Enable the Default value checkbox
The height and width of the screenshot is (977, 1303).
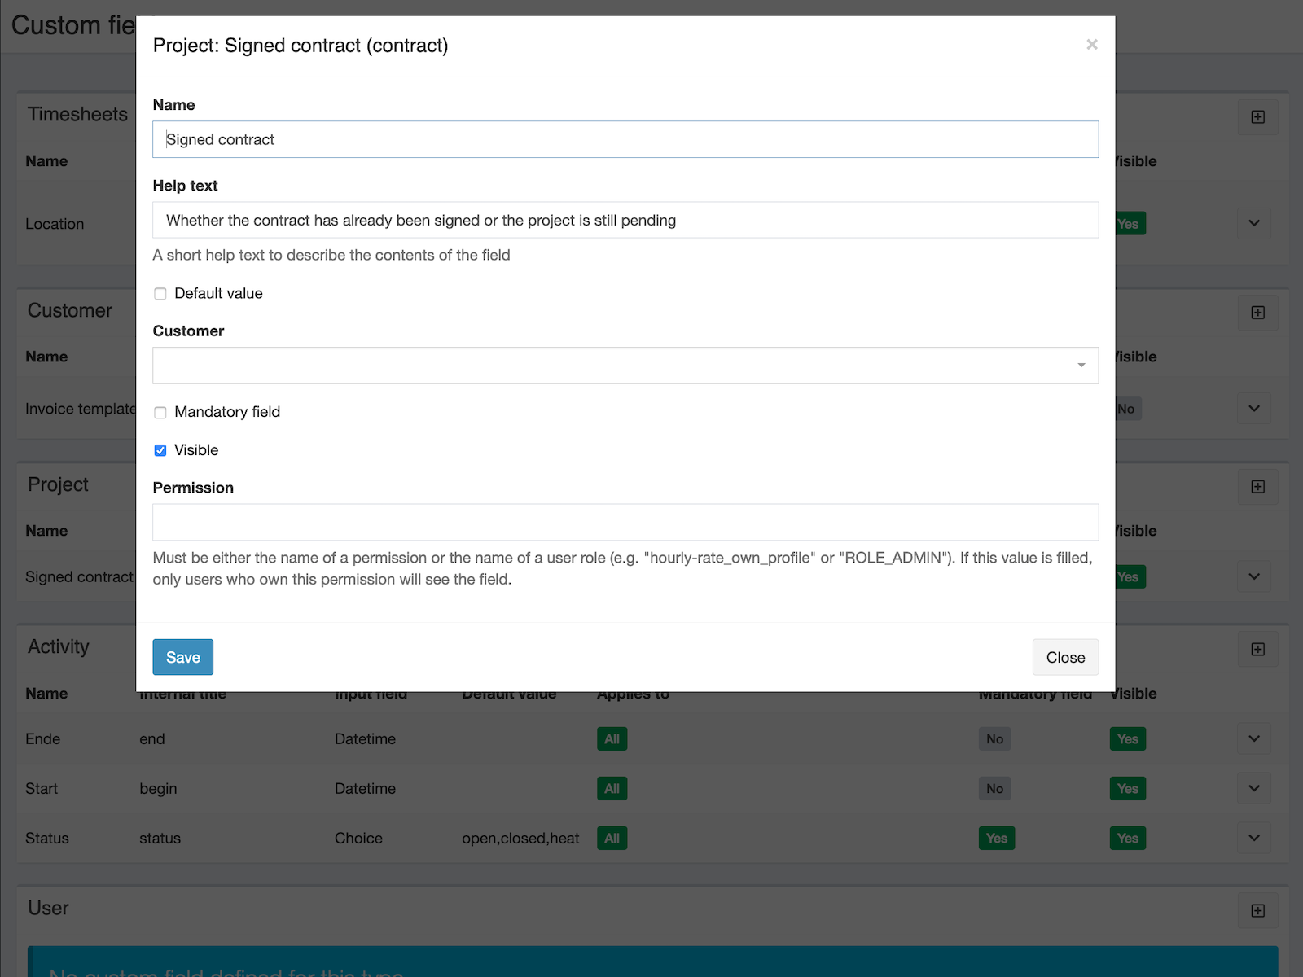pos(160,294)
